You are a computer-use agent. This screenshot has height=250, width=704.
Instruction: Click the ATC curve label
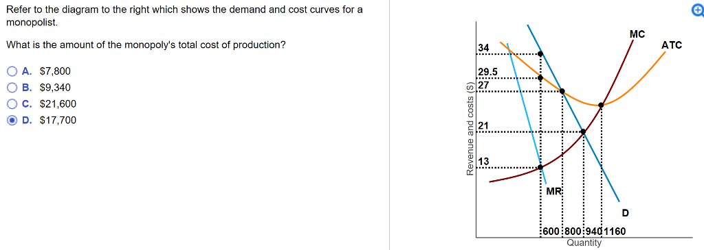pos(672,45)
